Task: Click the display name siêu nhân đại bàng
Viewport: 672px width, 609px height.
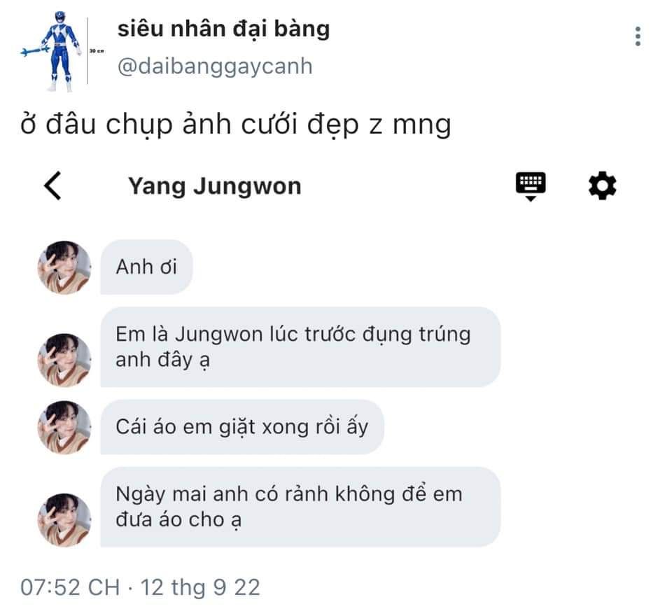Action: 223,29
